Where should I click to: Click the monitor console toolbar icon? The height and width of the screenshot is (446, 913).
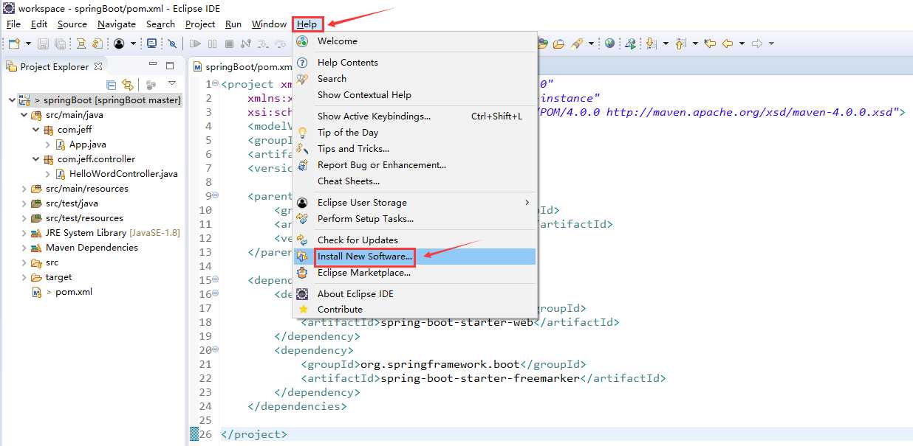(x=152, y=44)
